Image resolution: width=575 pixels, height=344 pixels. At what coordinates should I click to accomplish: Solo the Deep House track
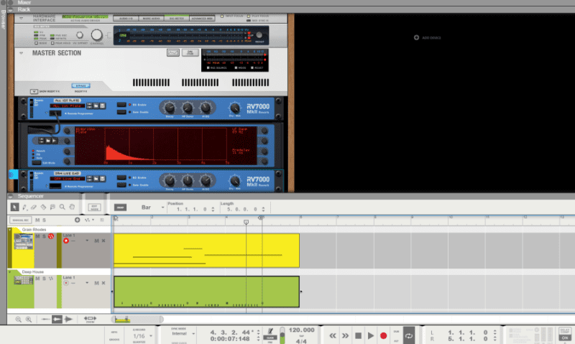(44, 279)
